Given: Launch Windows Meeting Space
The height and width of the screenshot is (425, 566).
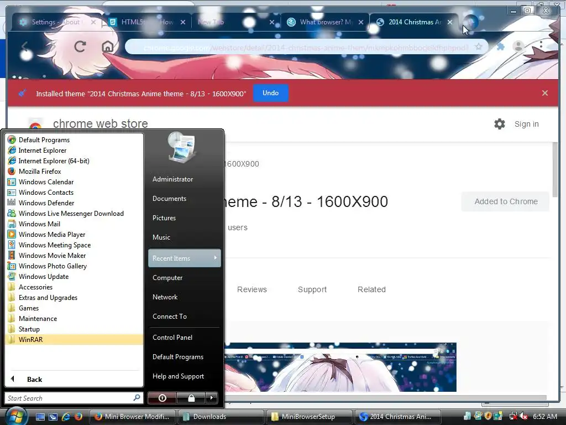Looking at the screenshot, I should click(x=55, y=245).
